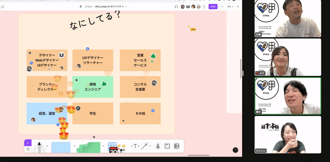
Task: Select the 営業 セールス サービス card
Action: (x=140, y=60)
